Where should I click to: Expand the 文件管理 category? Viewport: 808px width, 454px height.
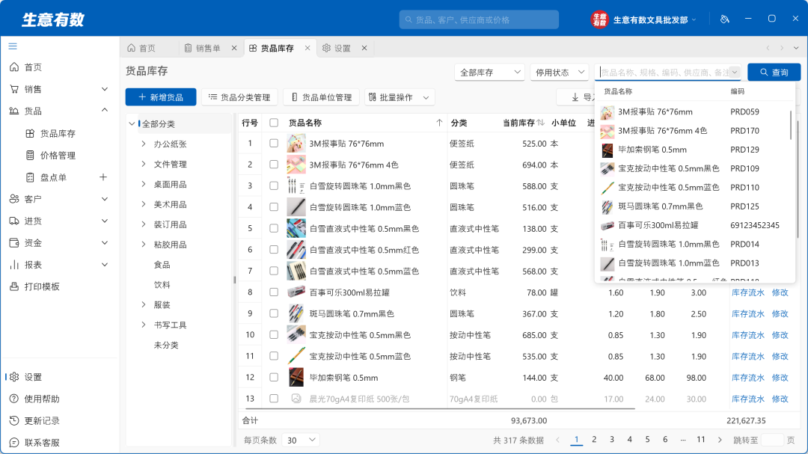143,164
